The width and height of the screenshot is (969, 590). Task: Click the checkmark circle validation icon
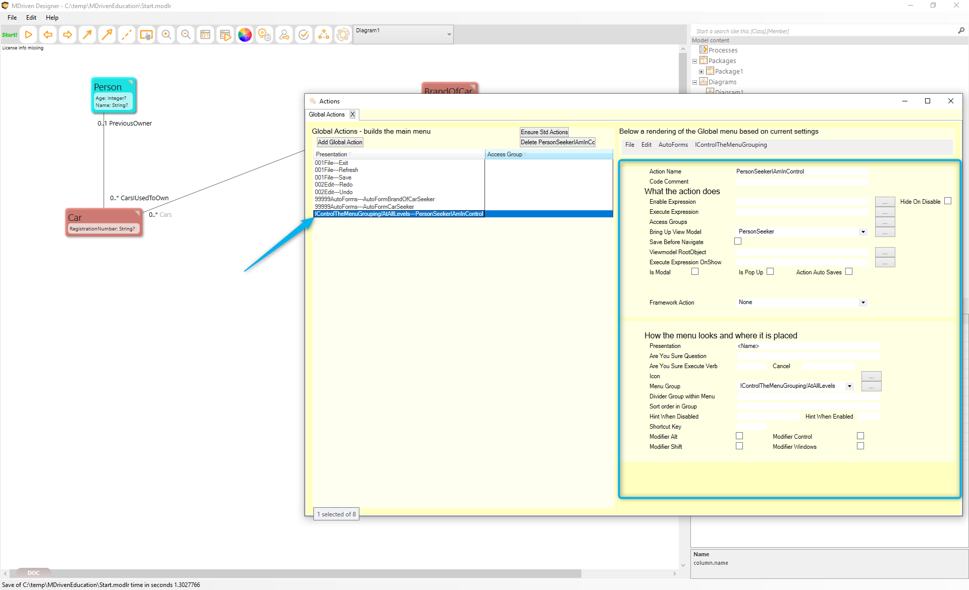click(304, 35)
